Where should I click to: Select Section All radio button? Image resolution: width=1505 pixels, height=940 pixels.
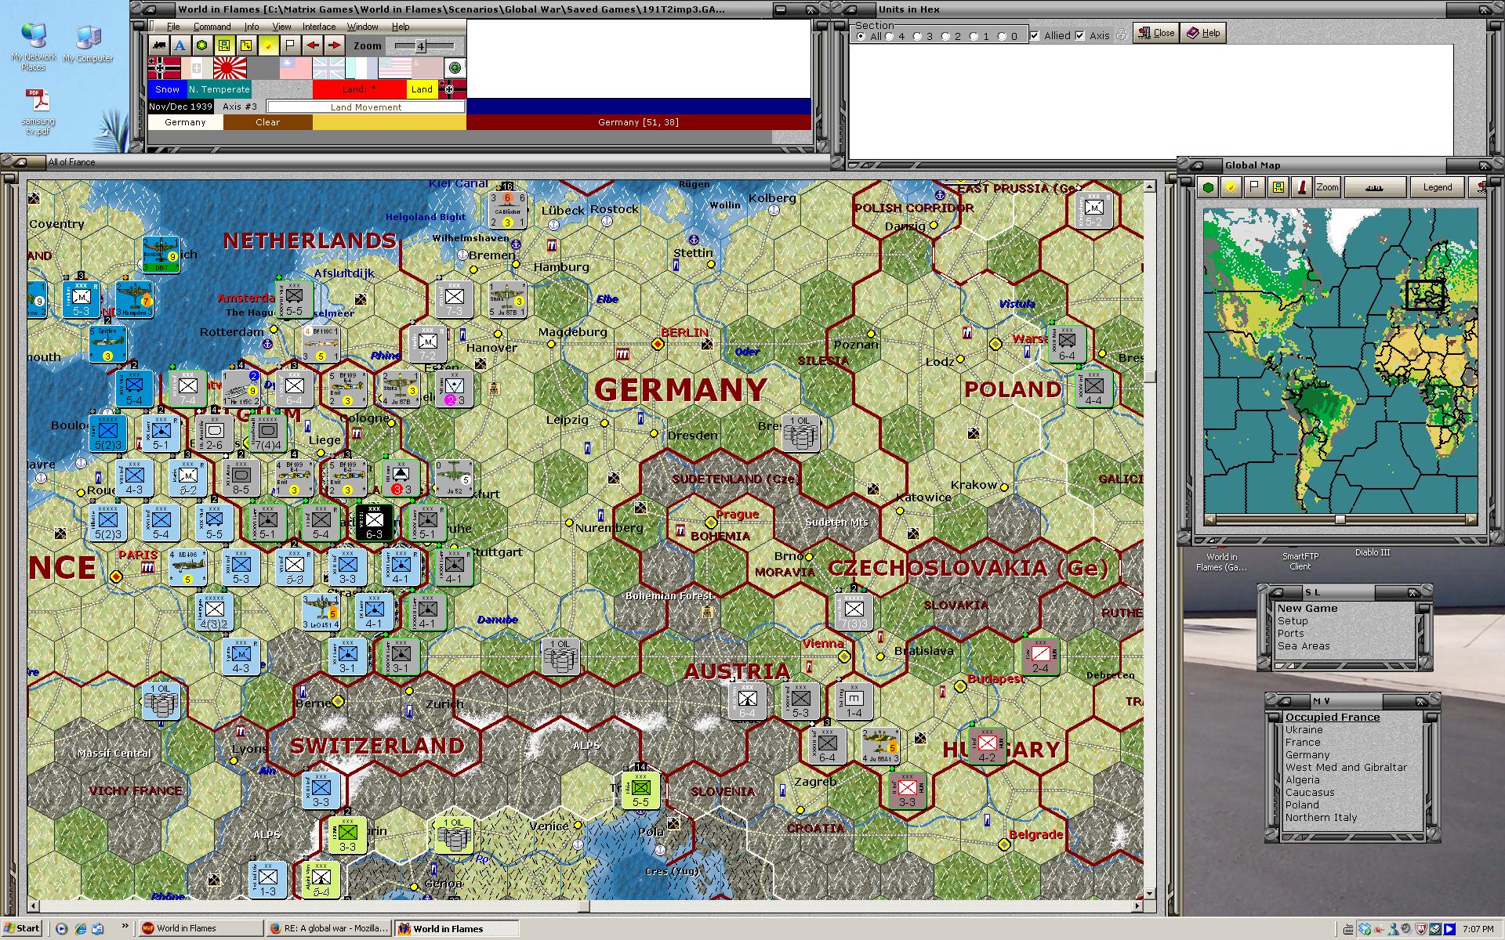point(862,36)
